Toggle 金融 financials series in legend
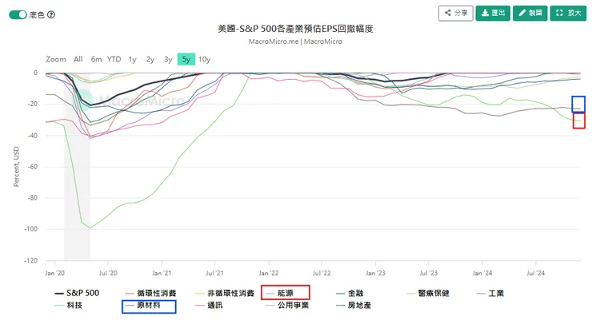This screenshot has width=592, height=324. (x=350, y=293)
